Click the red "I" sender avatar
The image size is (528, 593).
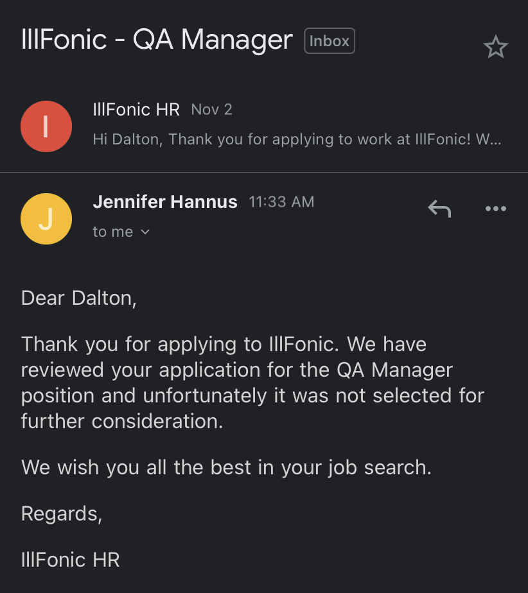(46, 126)
